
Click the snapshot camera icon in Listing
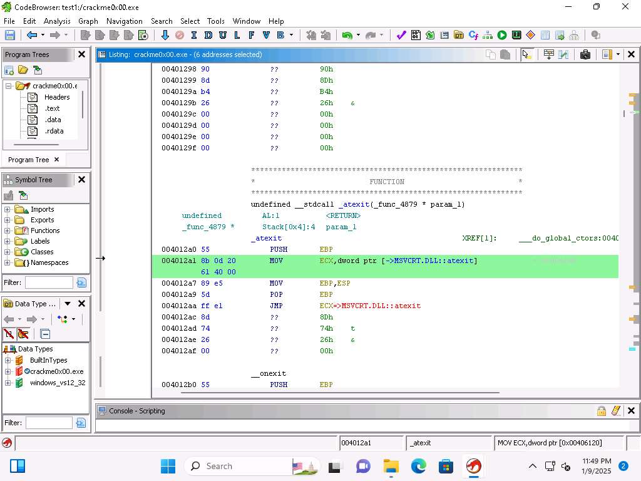coord(585,54)
